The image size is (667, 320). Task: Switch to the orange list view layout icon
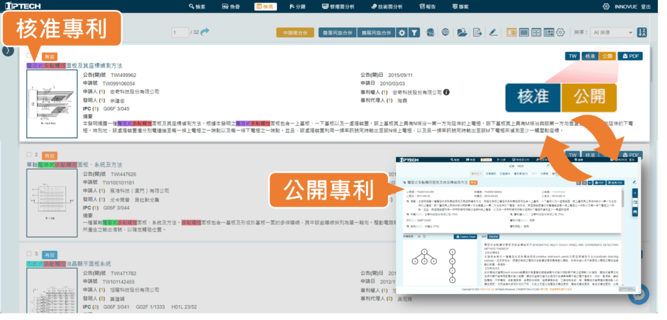point(510,32)
